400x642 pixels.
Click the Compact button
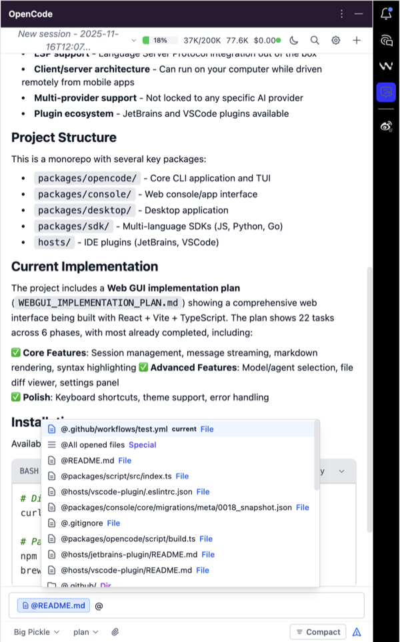click(318, 632)
